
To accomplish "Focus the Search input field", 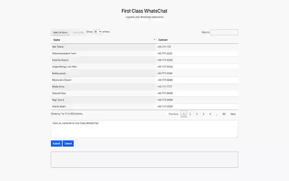I will click(x=224, y=32).
